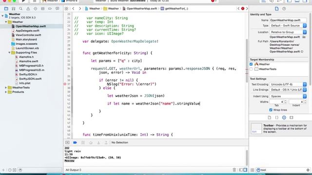This screenshot has height=175, width=312.
Task: Open the file Type dropdown
Action: 288,26
